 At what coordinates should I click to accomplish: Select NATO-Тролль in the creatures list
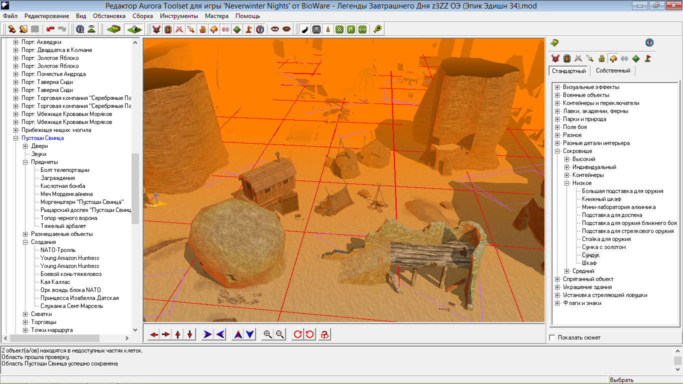(x=58, y=250)
